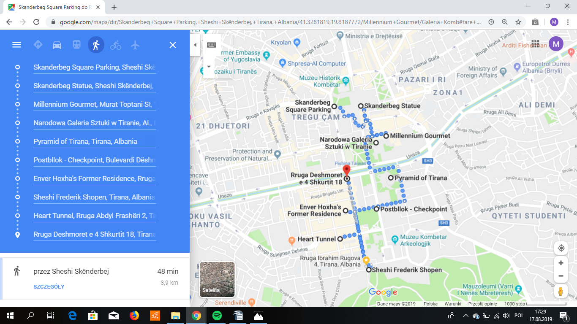This screenshot has width=577, height=324.
Task: Edit the Rruga Deshmoret destination field
Action: pos(95,234)
